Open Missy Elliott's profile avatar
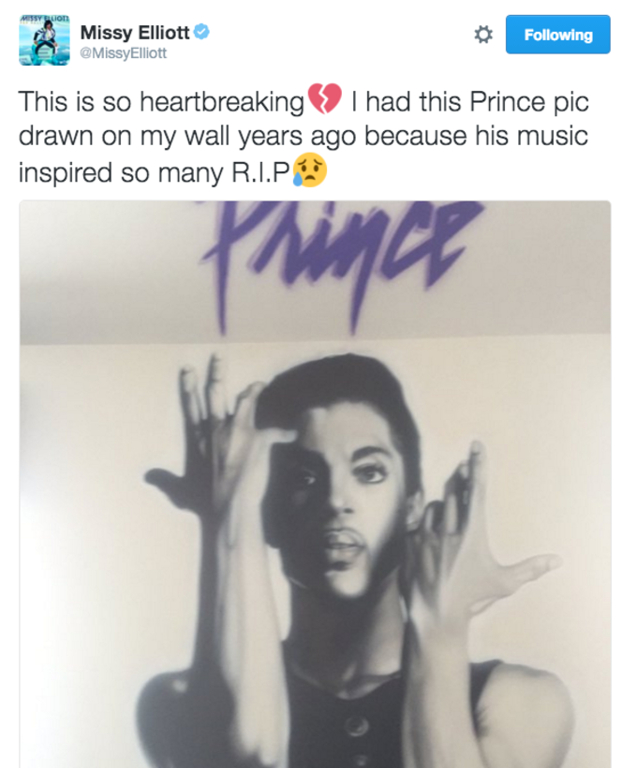The height and width of the screenshot is (768, 637). pyautogui.click(x=44, y=39)
